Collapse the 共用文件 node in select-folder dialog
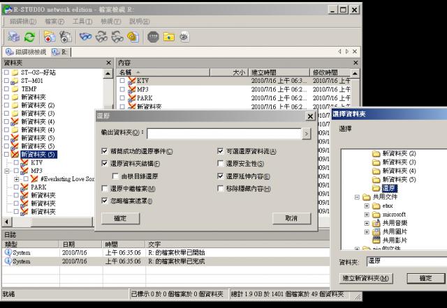Screen dimensions: 447x308 (357, 197)
